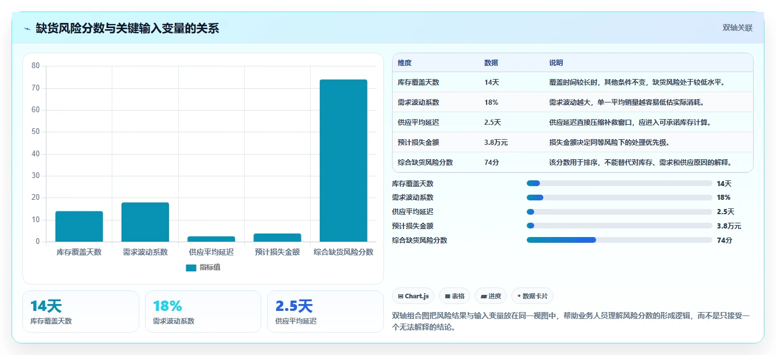Open the 18% 需求波动系数 data card
Image resolution: width=776 pixels, height=355 pixels.
(x=203, y=311)
